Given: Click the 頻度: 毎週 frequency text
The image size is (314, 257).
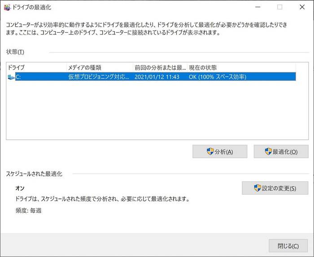Looking at the screenshot, I should [x=28, y=210].
